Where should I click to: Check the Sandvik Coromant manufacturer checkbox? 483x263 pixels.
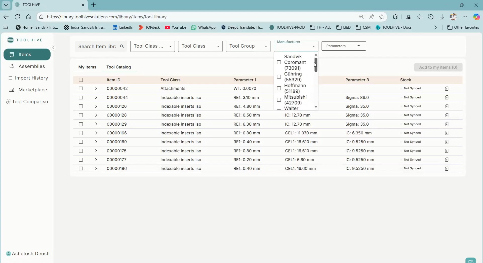(x=279, y=62)
